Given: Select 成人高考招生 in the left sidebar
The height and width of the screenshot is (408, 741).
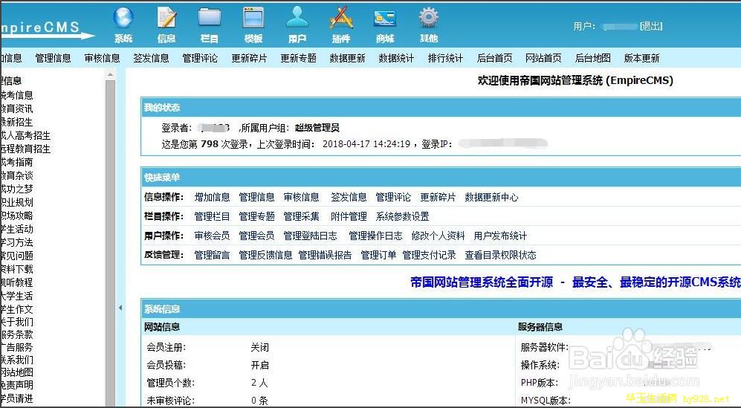Looking at the screenshot, I should click(25, 135).
